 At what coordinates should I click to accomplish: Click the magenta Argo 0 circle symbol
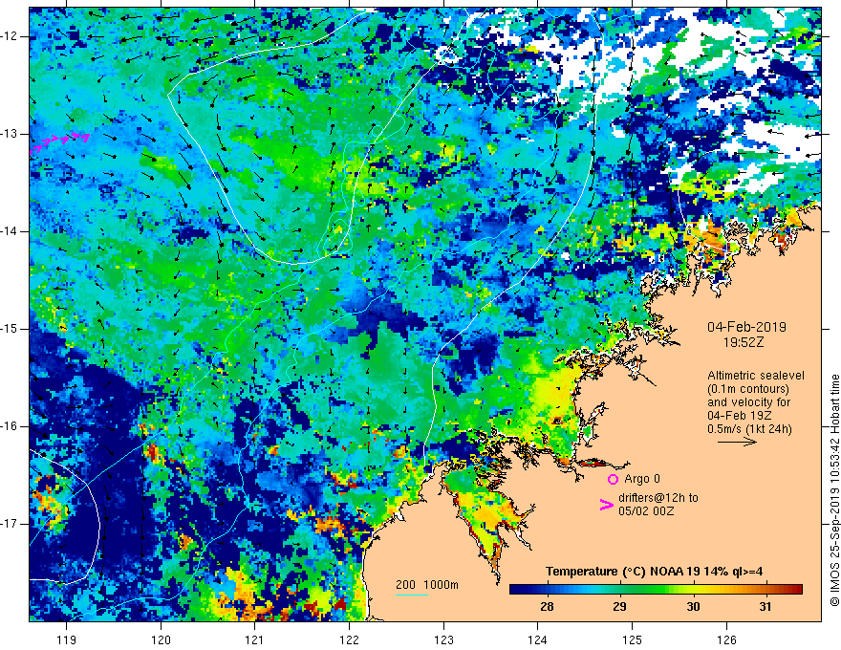click(x=613, y=480)
